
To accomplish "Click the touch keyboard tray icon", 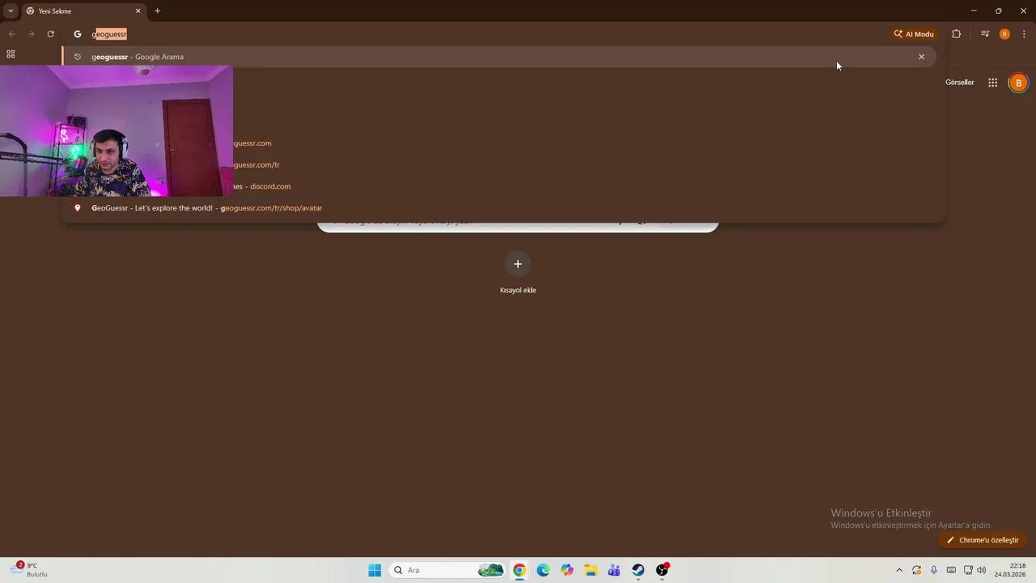I will point(951,570).
